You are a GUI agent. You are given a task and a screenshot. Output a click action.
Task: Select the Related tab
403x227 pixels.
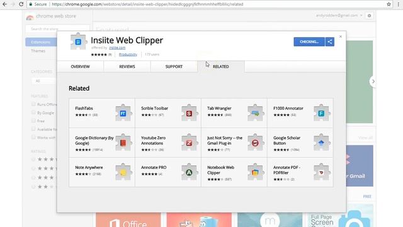[x=221, y=67]
